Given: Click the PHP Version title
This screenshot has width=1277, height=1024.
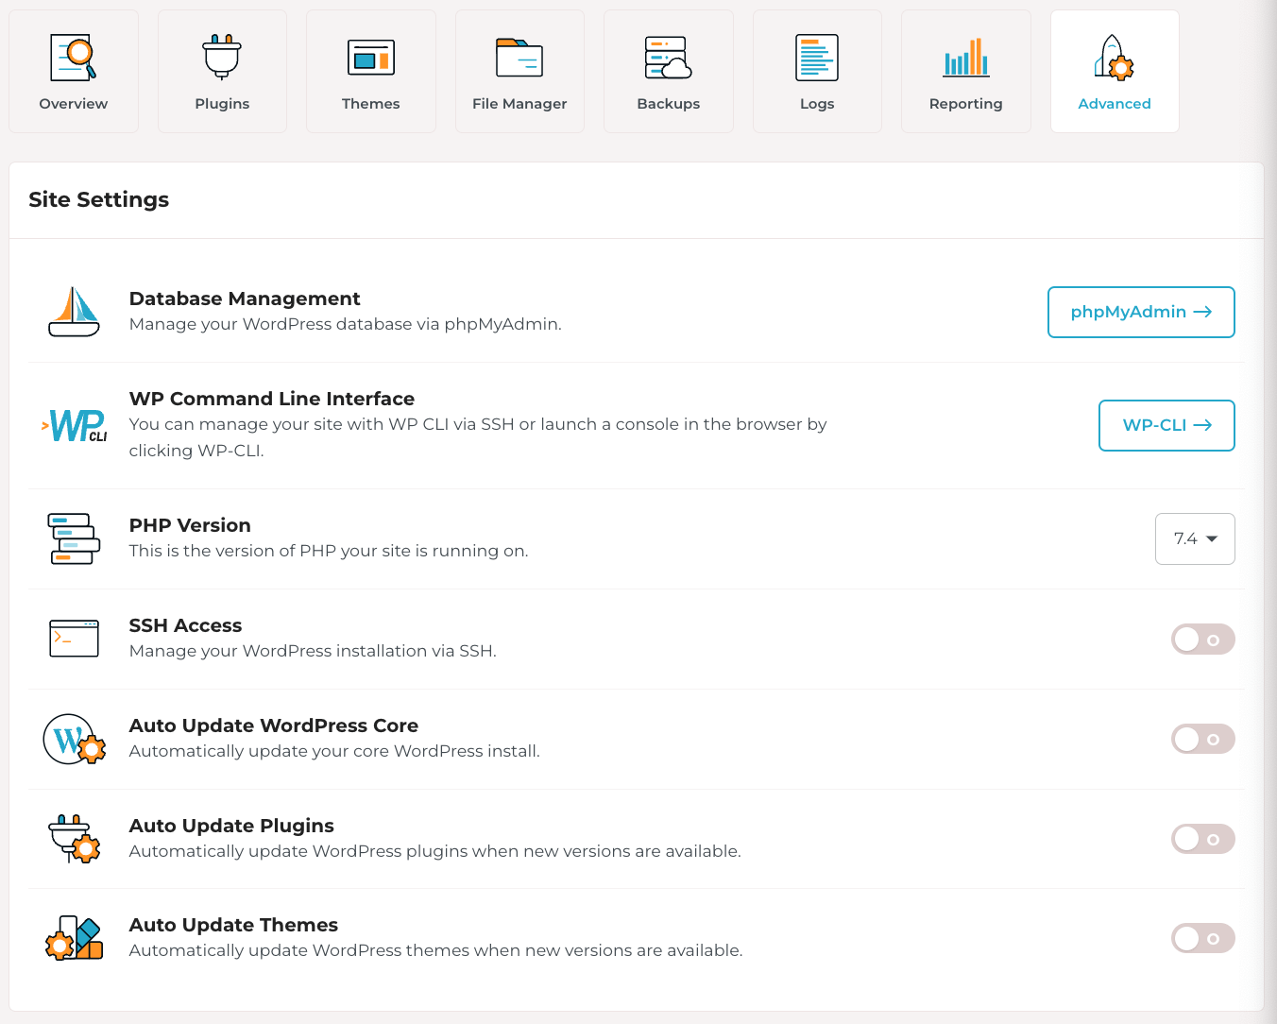Looking at the screenshot, I should click(x=190, y=525).
